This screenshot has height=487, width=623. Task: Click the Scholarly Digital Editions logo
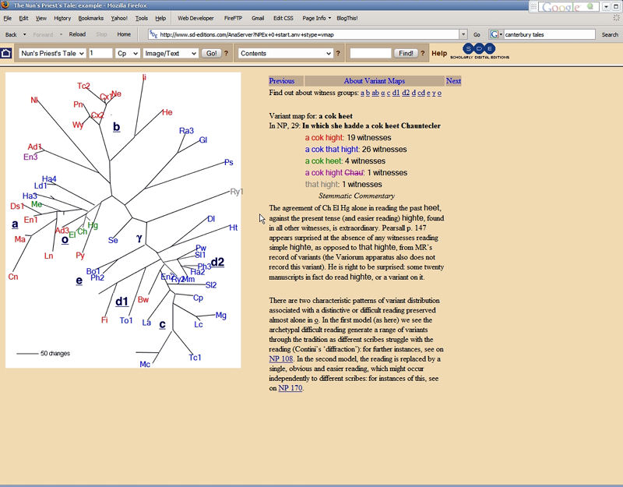click(478, 52)
